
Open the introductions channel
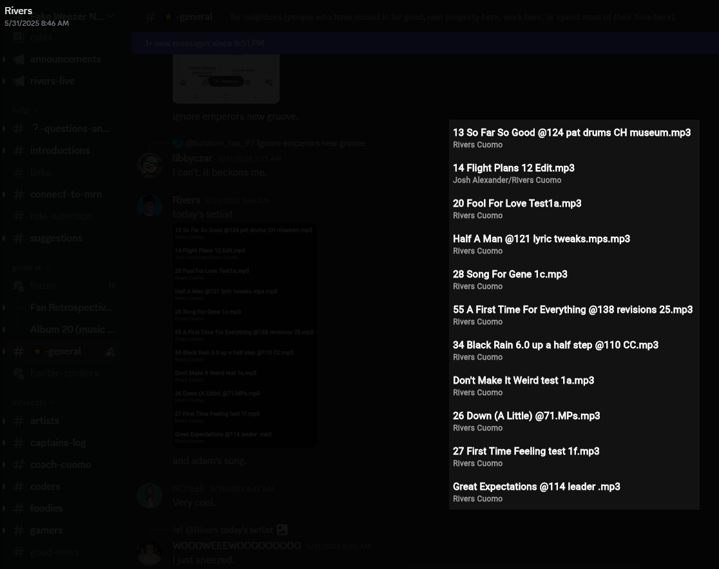pos(60,151)
